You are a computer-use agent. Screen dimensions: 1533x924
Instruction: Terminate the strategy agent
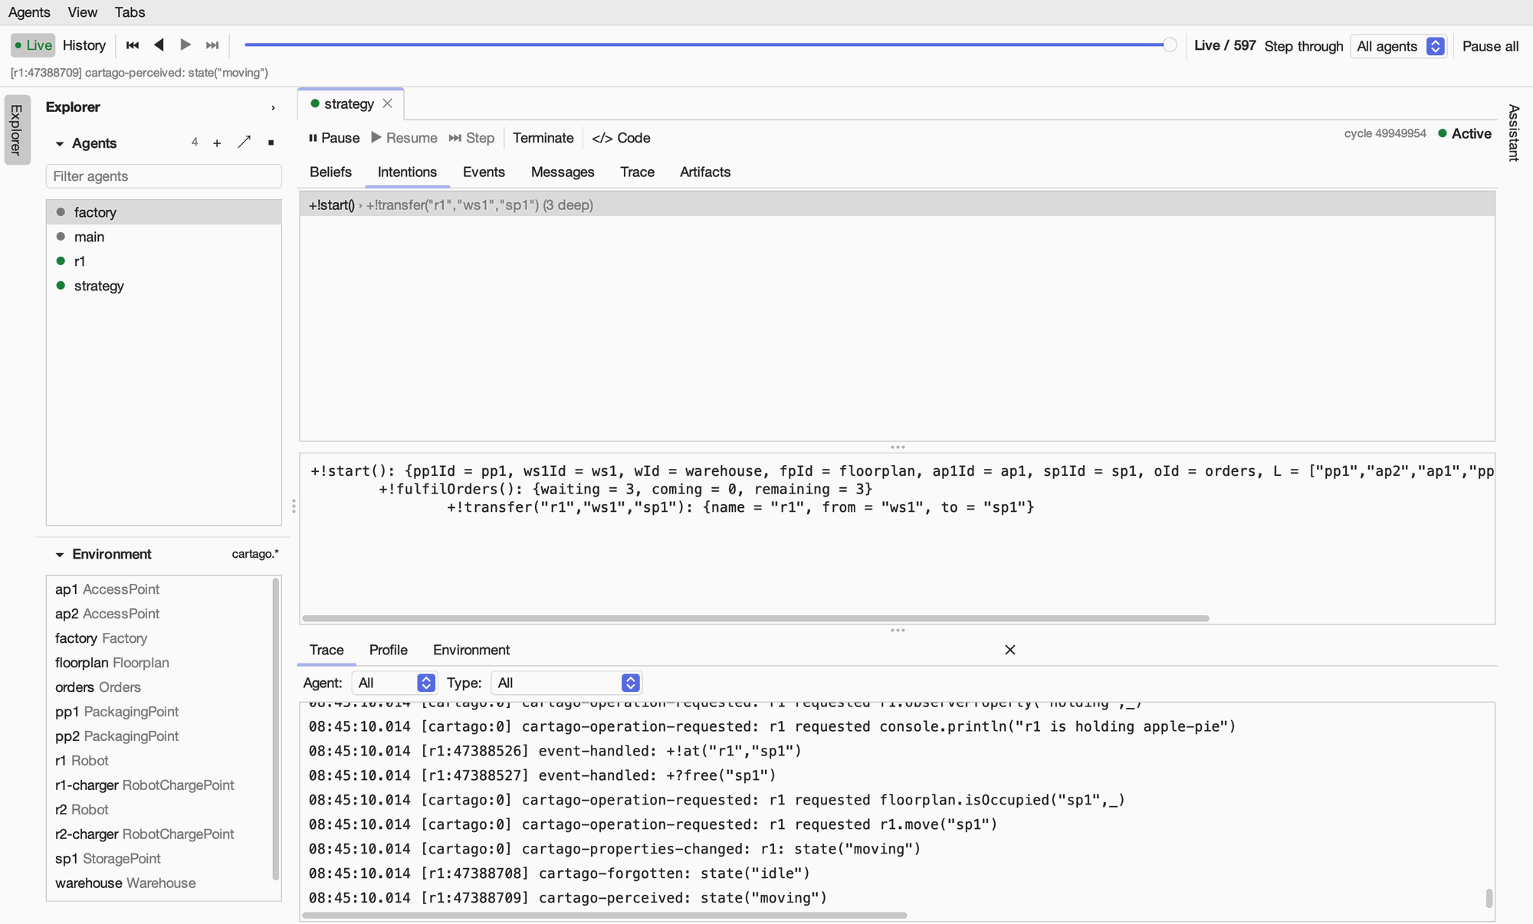pyautogui.click(x=543, y=138)
